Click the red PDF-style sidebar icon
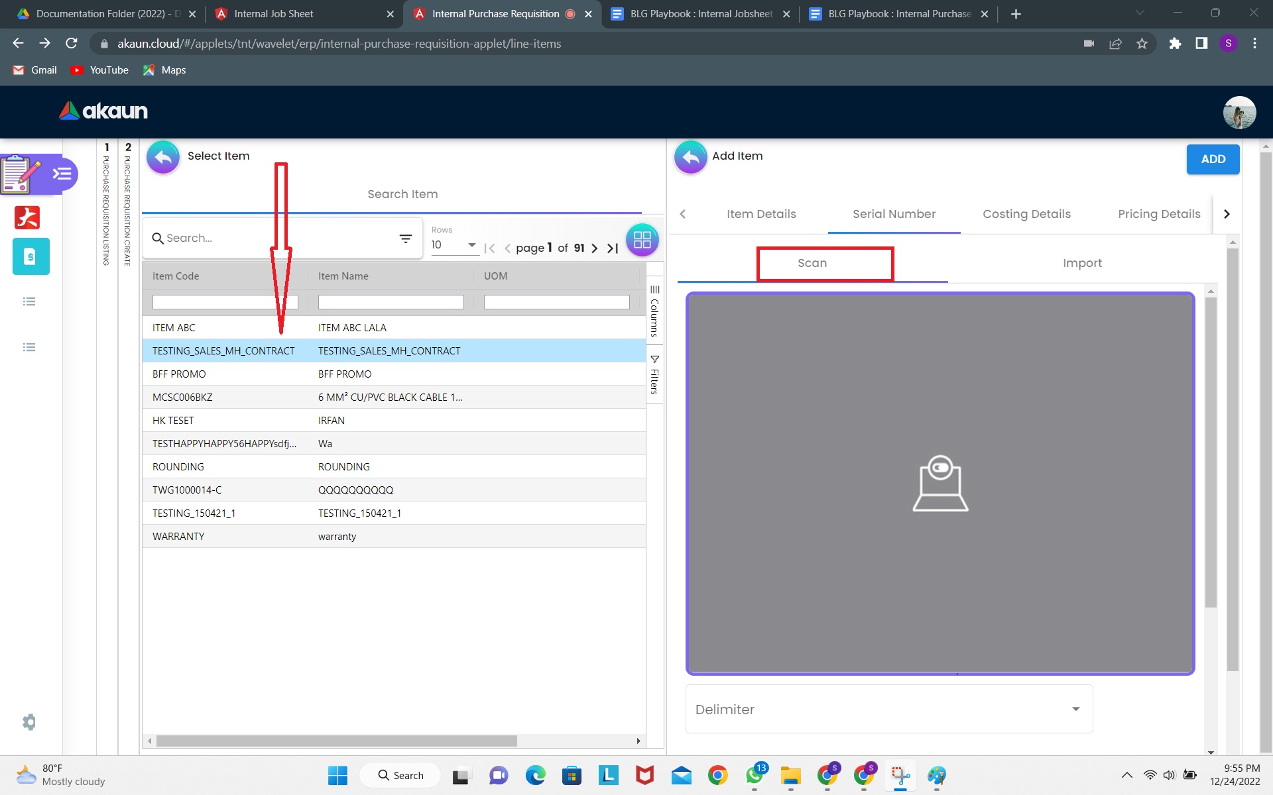The image size is (1273, 795). point(27,217)
